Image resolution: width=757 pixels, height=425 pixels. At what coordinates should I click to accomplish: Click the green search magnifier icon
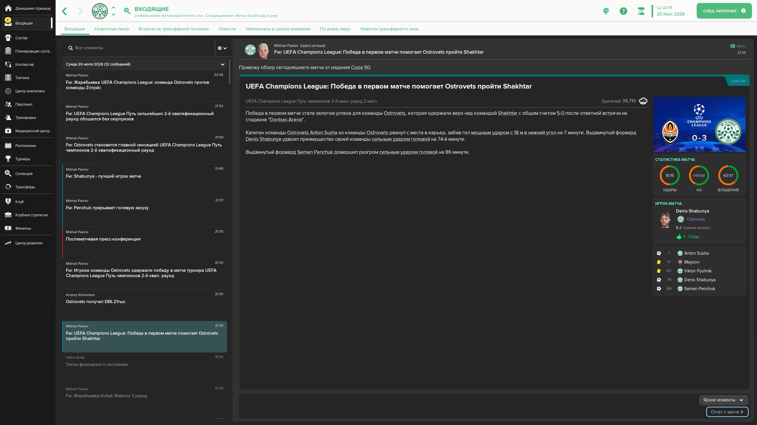(127, 11)
